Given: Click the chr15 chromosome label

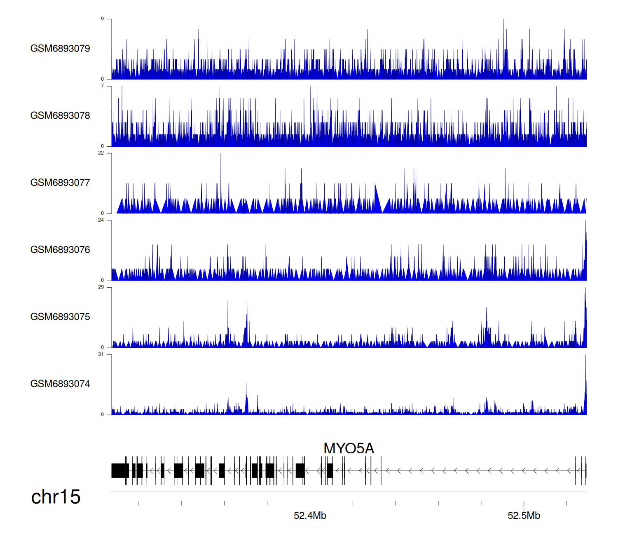Looking at the screenshot, I should click(x=56, y=497).
